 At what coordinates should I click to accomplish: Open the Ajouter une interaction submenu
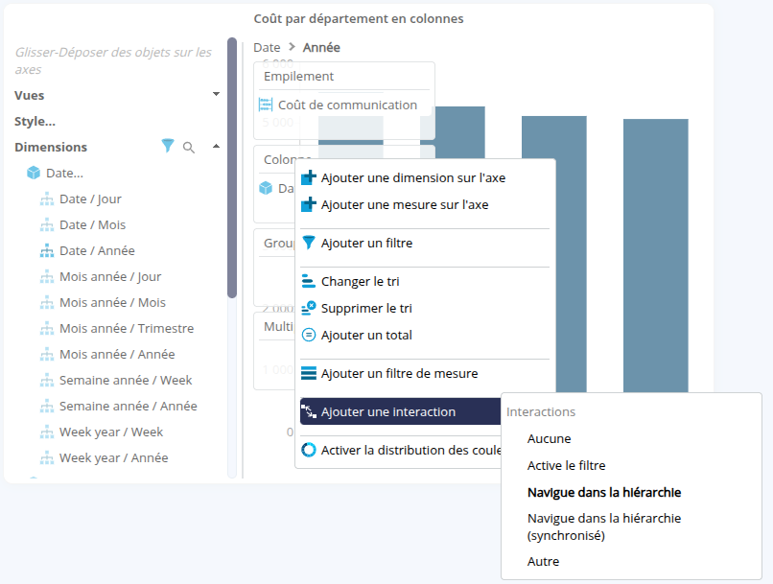tap(400, 411)
